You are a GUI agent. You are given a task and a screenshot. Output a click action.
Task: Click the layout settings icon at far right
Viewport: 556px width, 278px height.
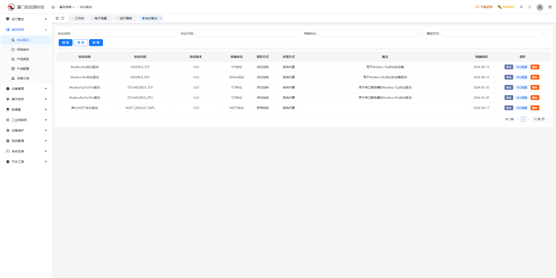(550, 7)
